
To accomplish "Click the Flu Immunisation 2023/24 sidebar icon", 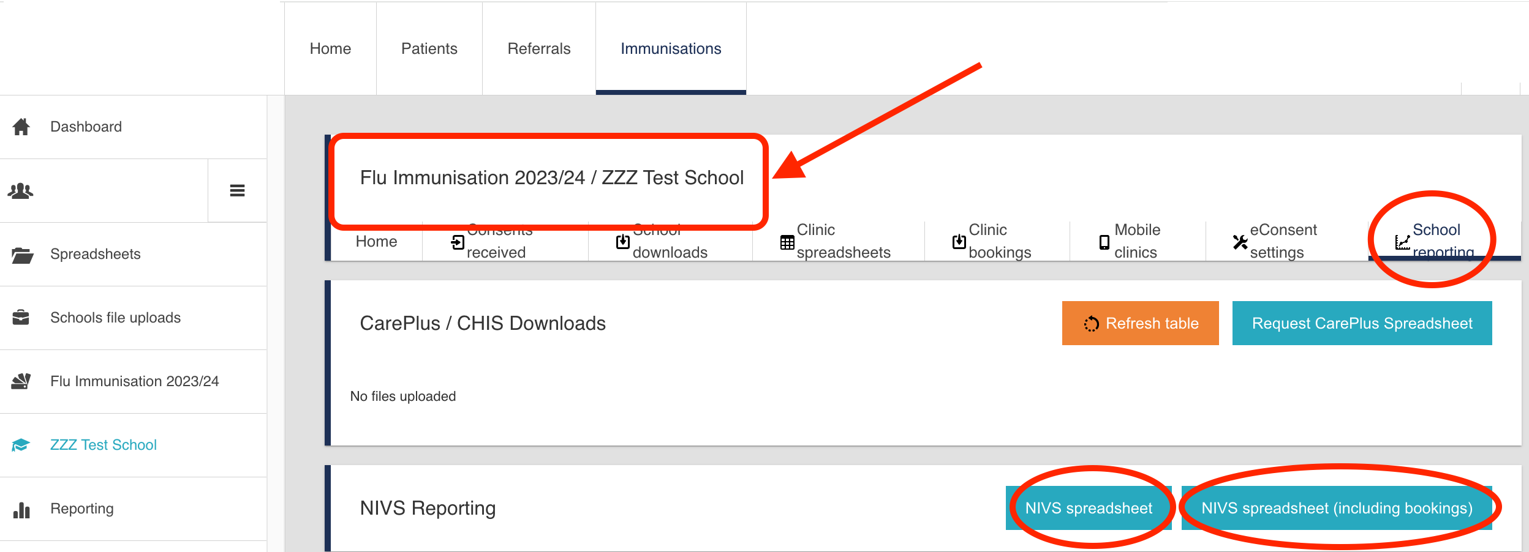I will tap(21, 381).
